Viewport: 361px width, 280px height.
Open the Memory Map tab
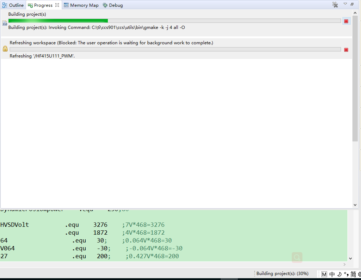pyautogui.click(x=81, y=5)
